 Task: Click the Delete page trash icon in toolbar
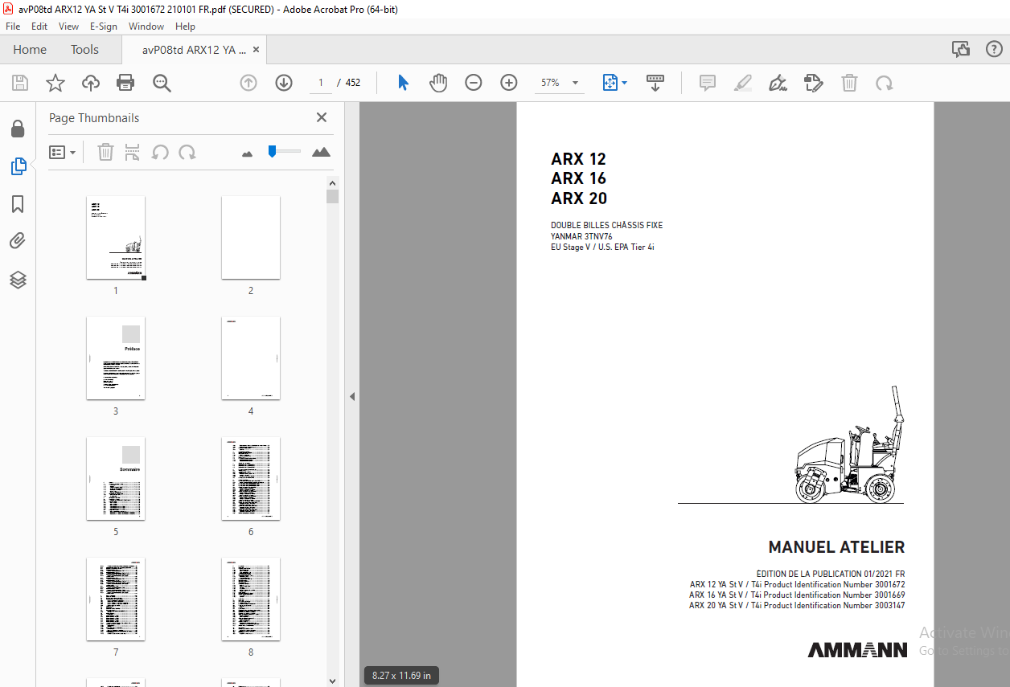click(849, 83)
